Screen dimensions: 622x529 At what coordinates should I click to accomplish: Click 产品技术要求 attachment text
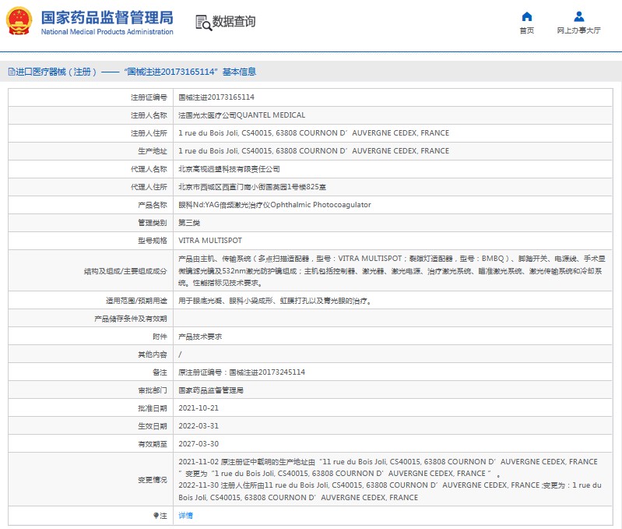pyautogui.click(x=200, y=337)
